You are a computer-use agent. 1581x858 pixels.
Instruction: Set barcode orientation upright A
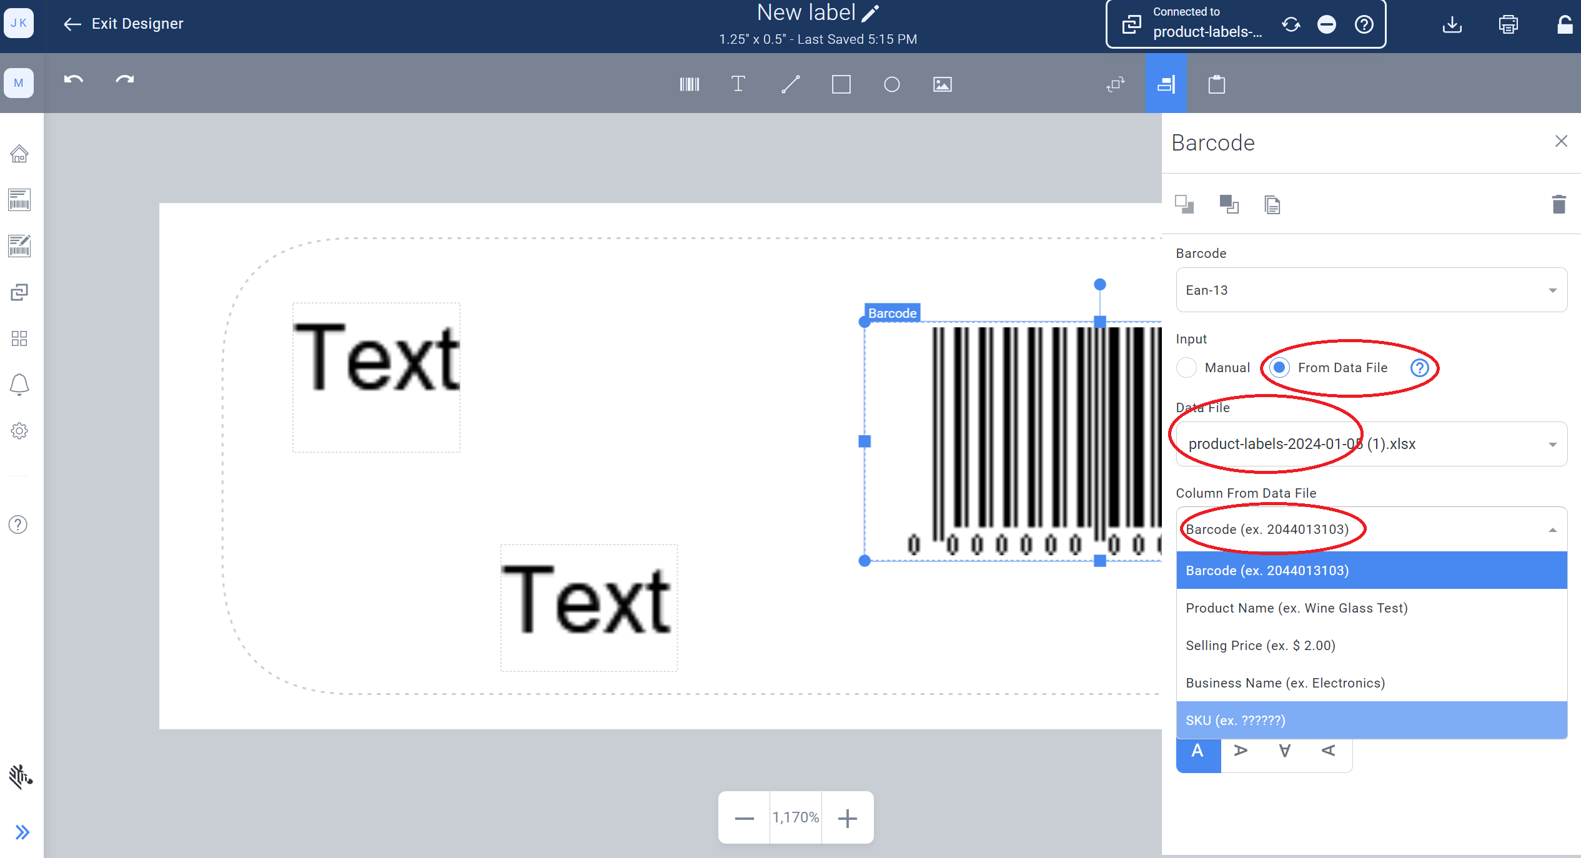pyautogui.click(x=1198, y=754)
